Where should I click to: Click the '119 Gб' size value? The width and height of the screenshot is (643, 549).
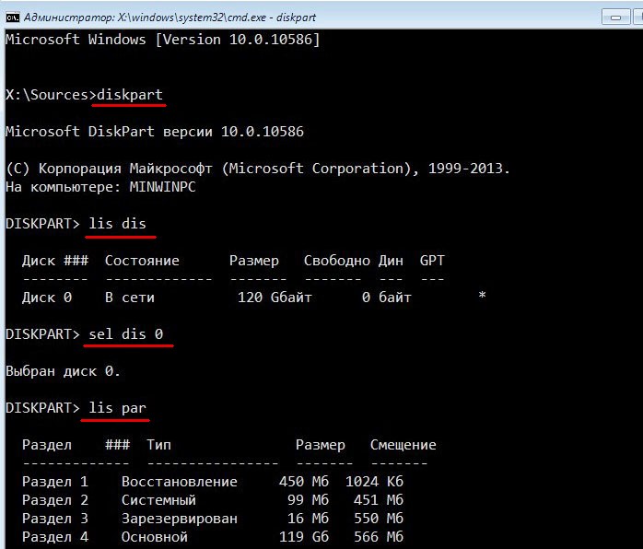coord(303,537)
